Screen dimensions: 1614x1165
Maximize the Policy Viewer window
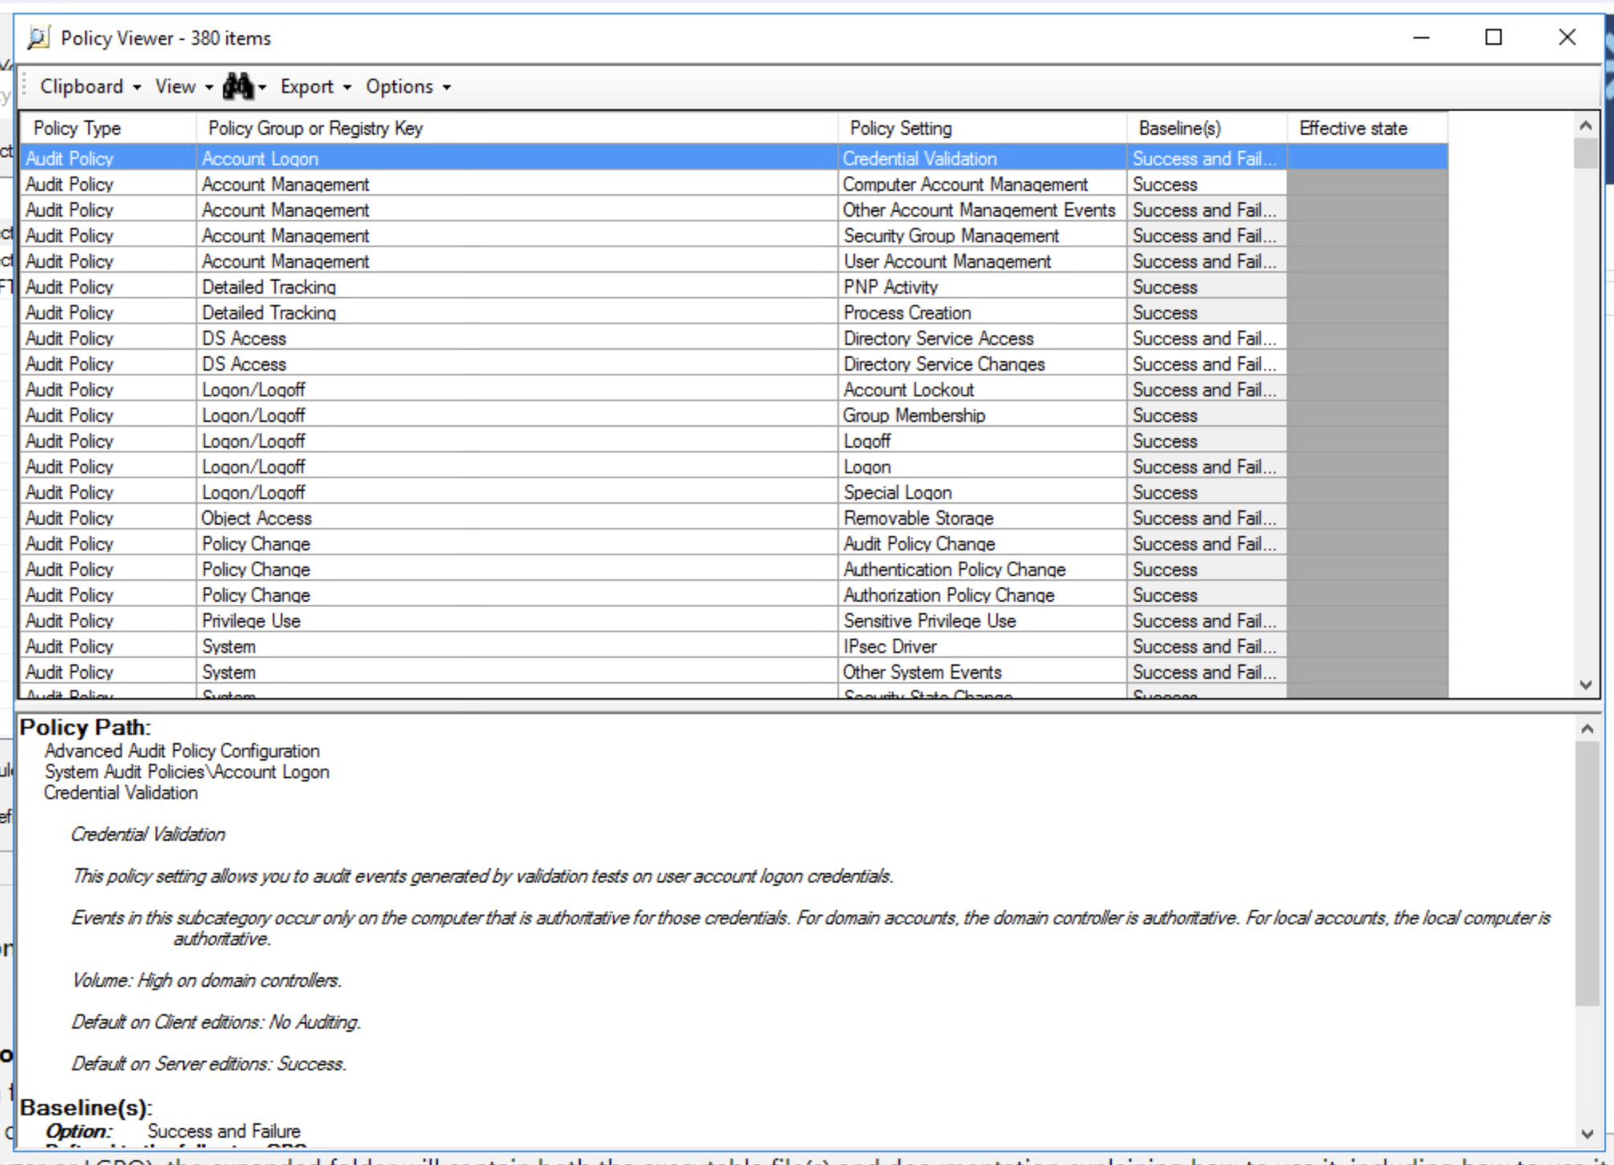(x=1493, y=38)
